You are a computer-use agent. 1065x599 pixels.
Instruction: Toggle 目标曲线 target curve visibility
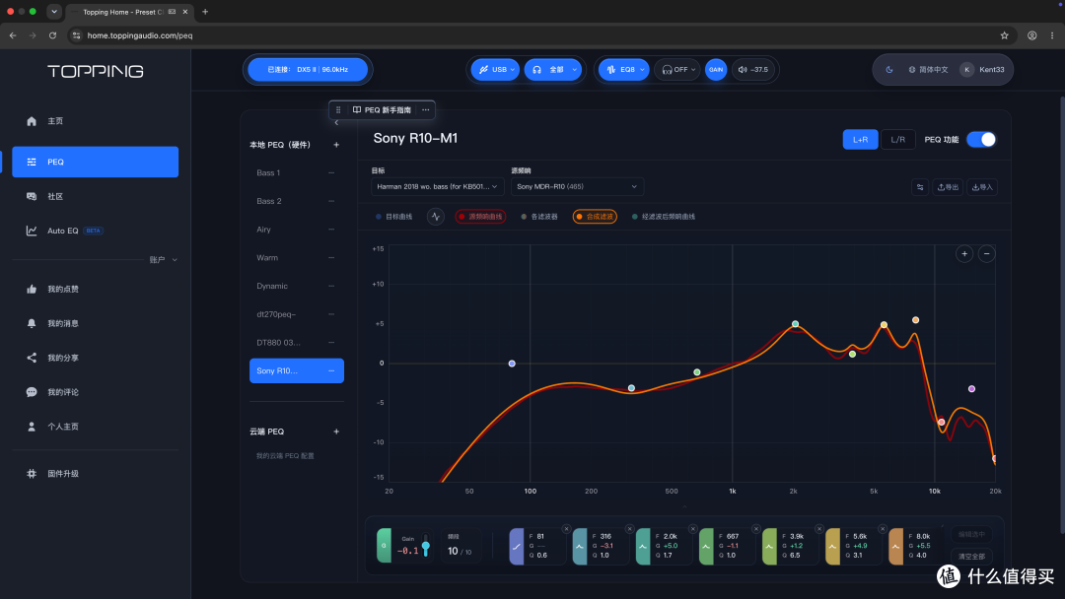[x=393, y=217]
